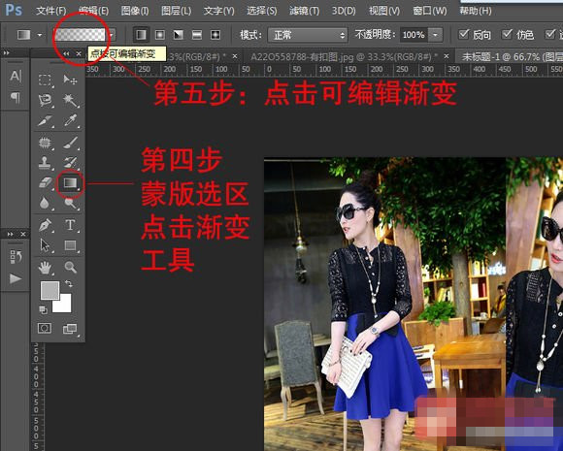Toggle Quick Mask mode

point(45,328)
